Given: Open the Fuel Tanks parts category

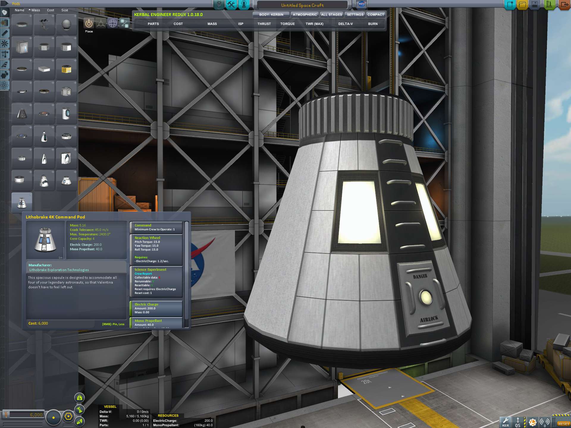Looking at the screenshot, I should 4,23.
